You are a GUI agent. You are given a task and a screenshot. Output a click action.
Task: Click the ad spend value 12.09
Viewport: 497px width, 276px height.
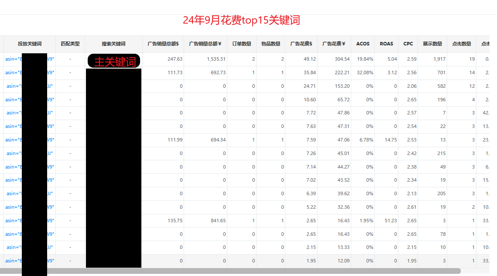click(x=343, y=261)
